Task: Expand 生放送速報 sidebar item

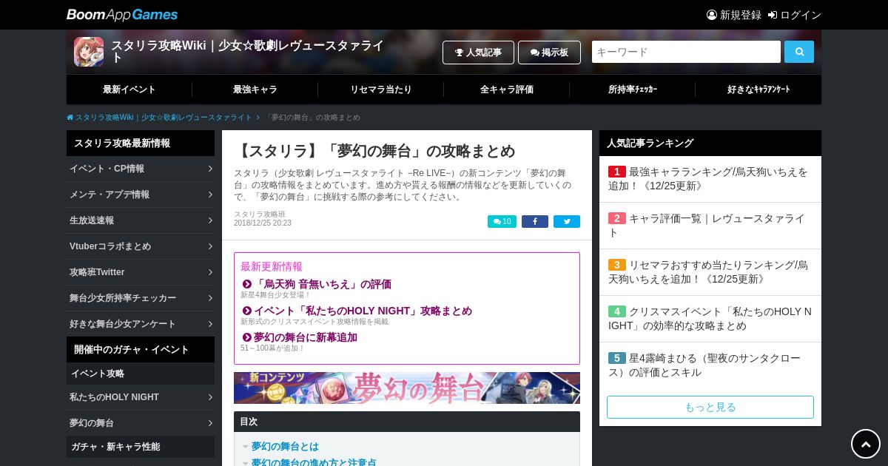Action: pyautogui.click(x=141, y=220)
